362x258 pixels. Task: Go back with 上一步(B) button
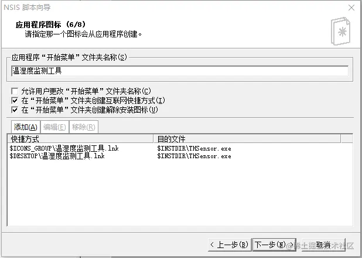[230, 245]
